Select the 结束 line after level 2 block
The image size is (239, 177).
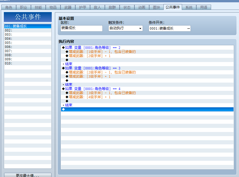(x=147, y=64)
